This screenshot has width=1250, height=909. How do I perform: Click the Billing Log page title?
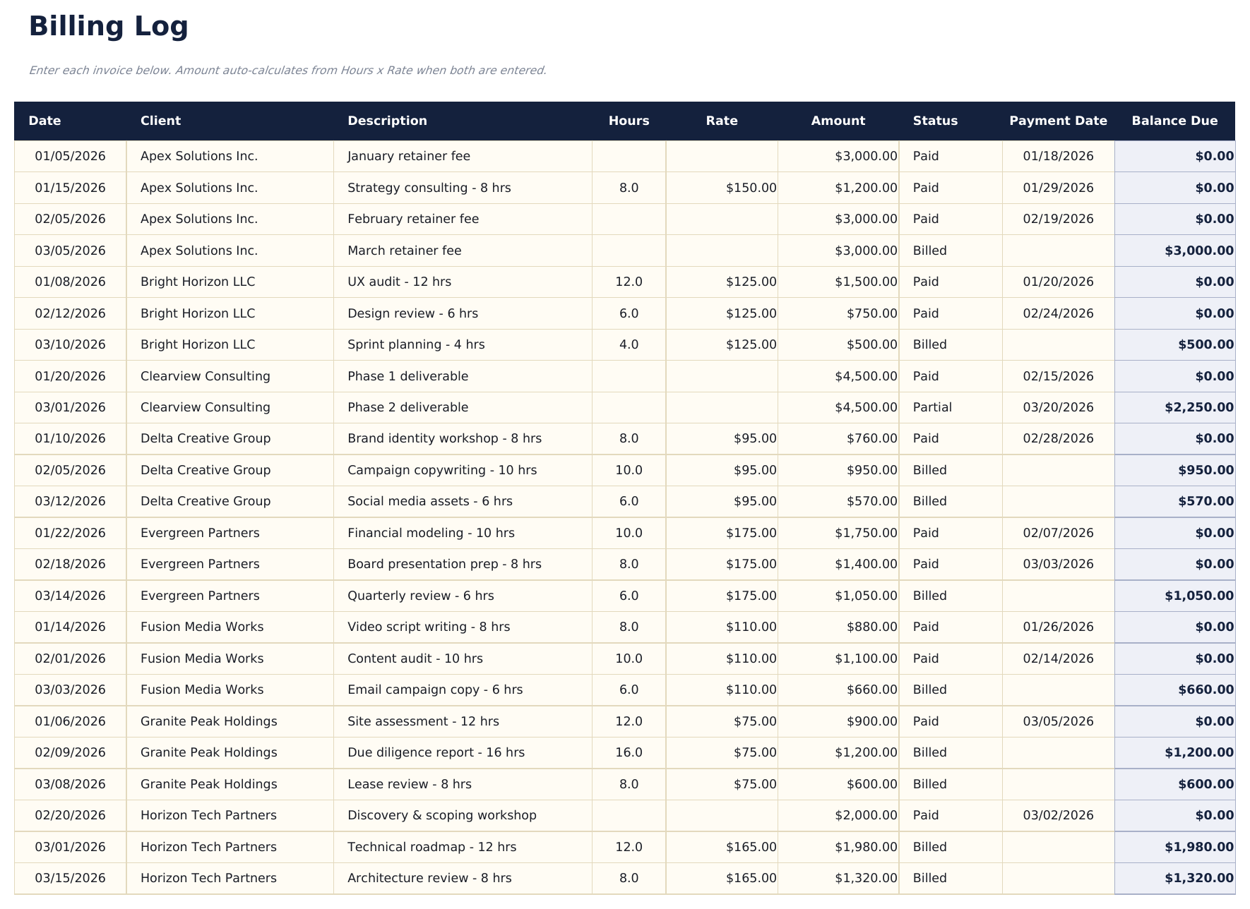pyautogui.click(x=108, y=26)
